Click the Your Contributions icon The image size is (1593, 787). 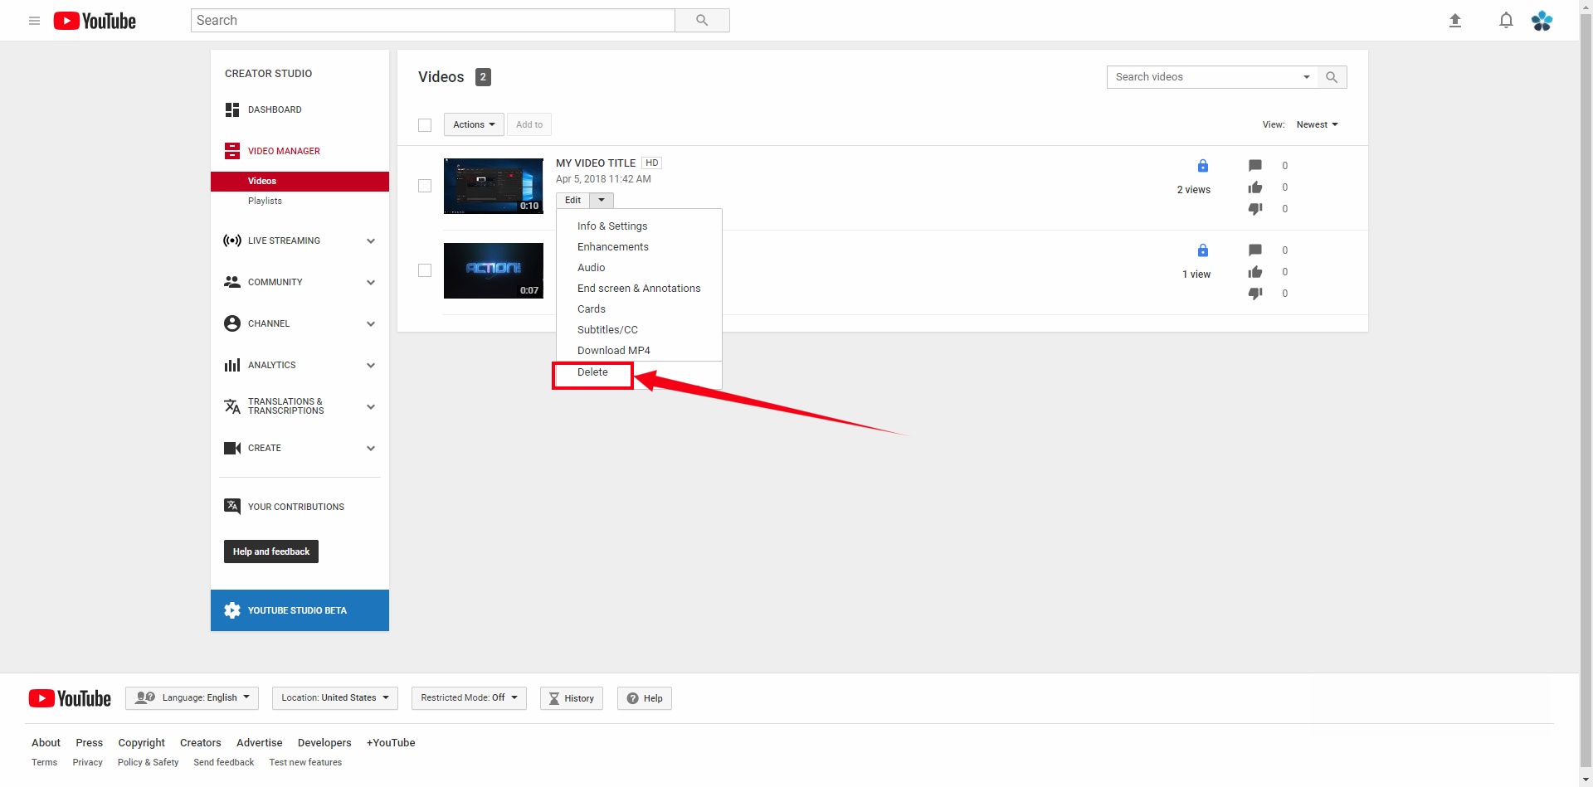232,506
